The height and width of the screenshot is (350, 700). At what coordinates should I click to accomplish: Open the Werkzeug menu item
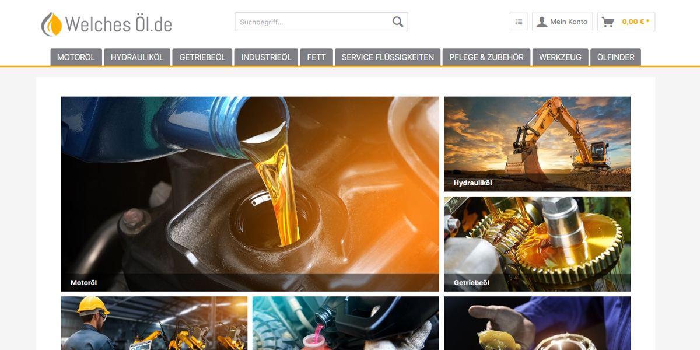[x=560, y=57]
